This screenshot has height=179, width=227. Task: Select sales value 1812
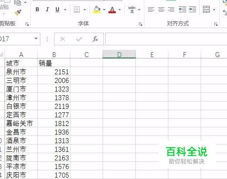point(54,123)
